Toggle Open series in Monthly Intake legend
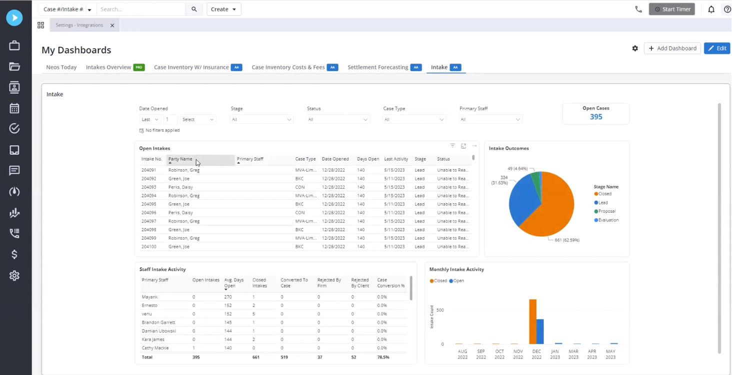The height and width of the screenshot is (375, 732). tap(456, 281)
